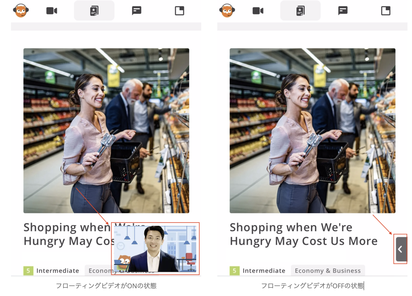Image resolution: width=412 pixels, height=296 pixels.
Task: Click the full article title on right
Action: pyautogui.click(x=303, y=234)
